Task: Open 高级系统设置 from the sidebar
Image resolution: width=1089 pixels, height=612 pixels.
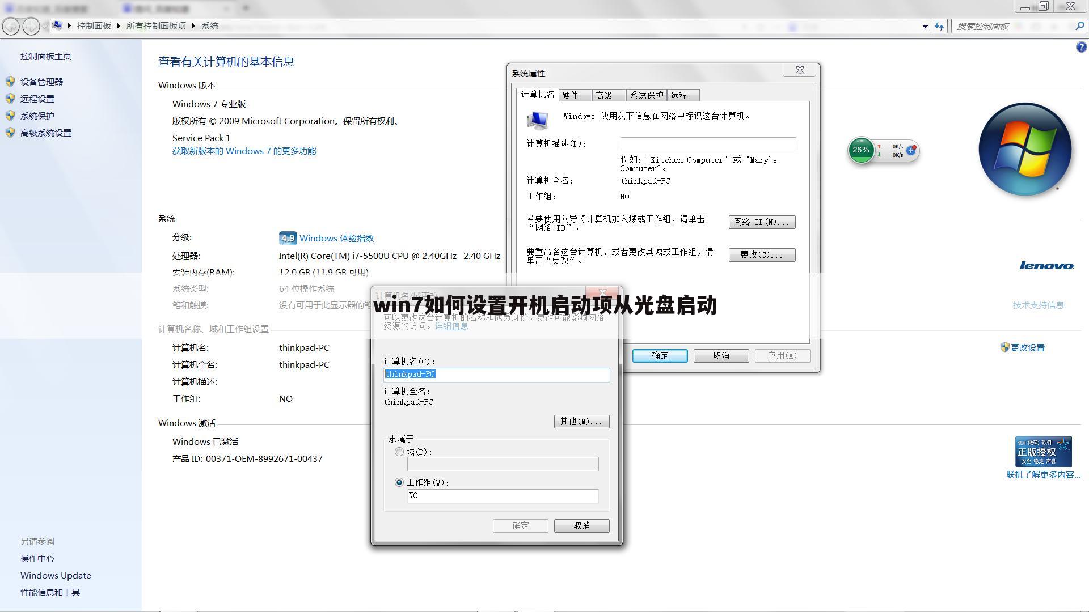Action: pos(46,133)
